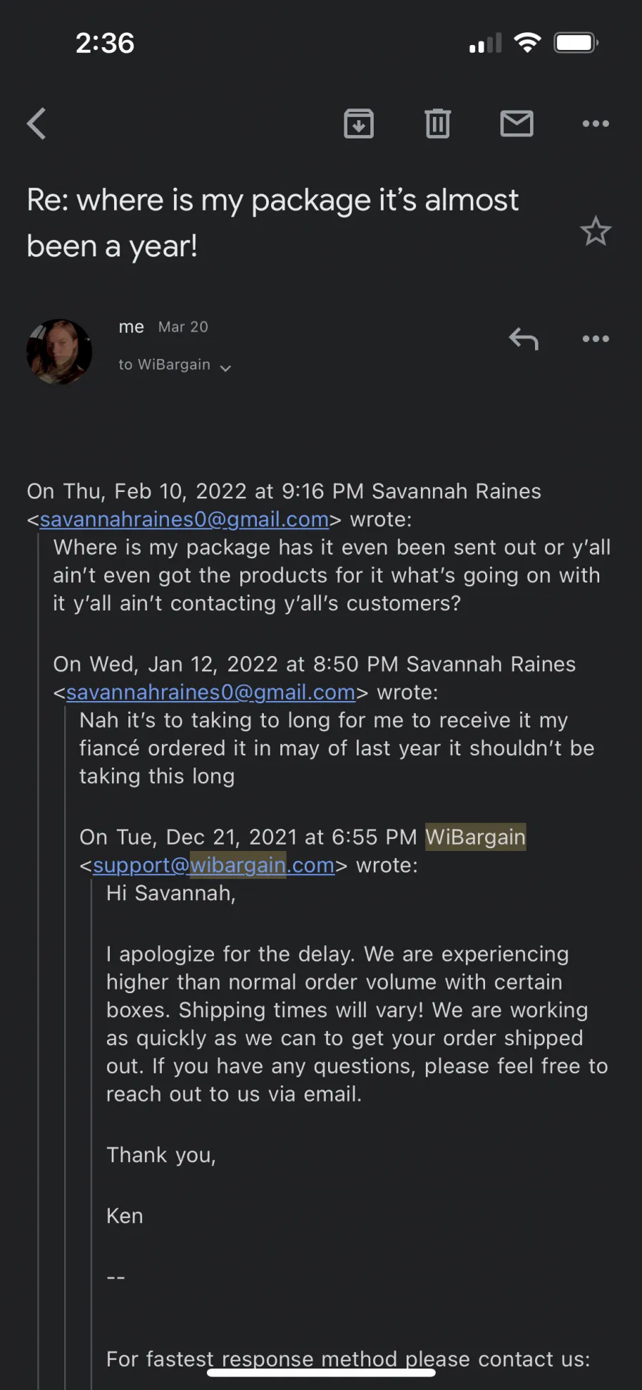This screenshot has height=1390, width=642.
Task: Expand recipient details chevron next to WiBargain
Action: pos(225,368)
